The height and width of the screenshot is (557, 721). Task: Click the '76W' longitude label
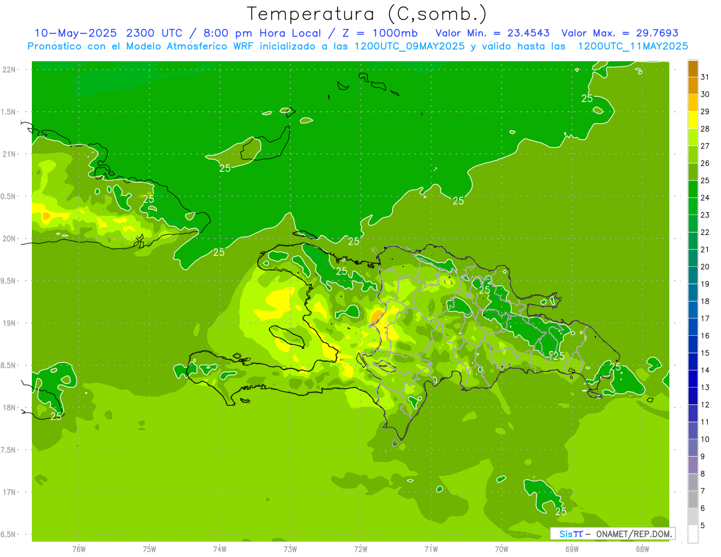[x=79, y=549]
